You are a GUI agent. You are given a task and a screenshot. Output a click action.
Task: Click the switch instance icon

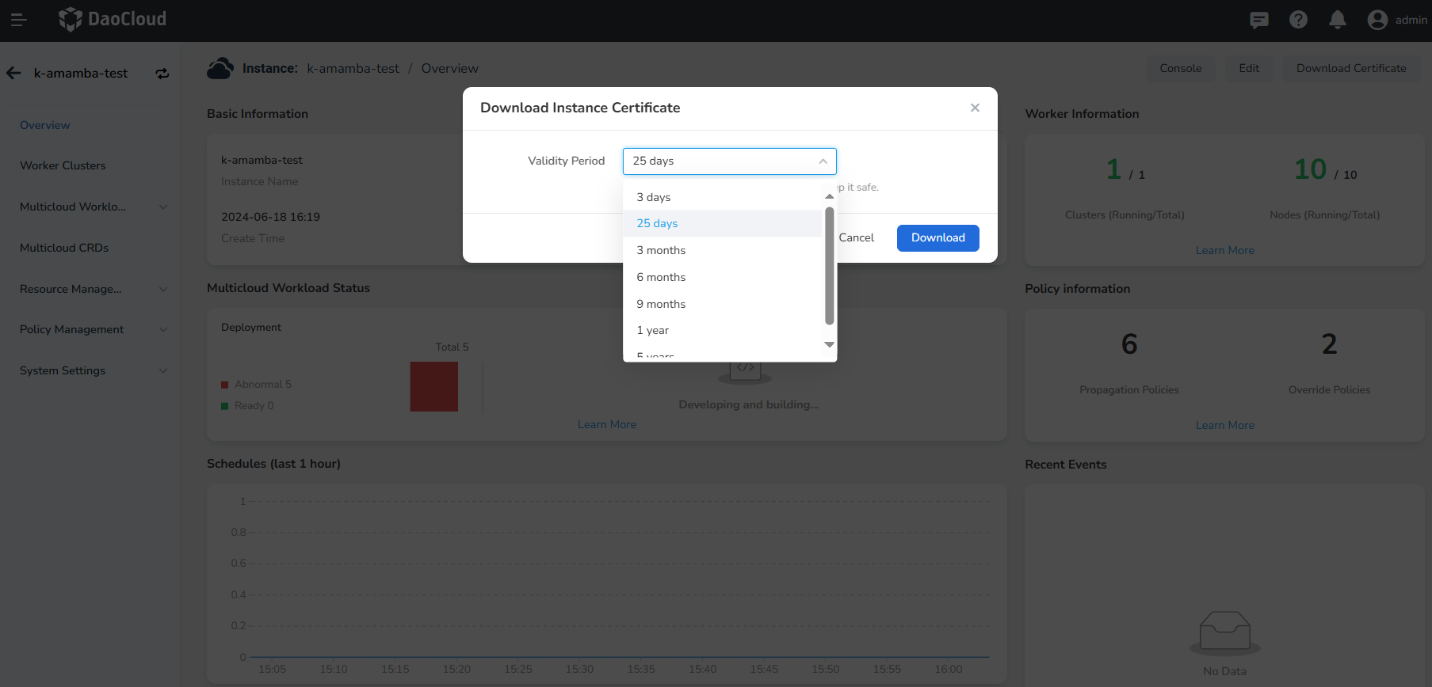(x=162, y=73)
